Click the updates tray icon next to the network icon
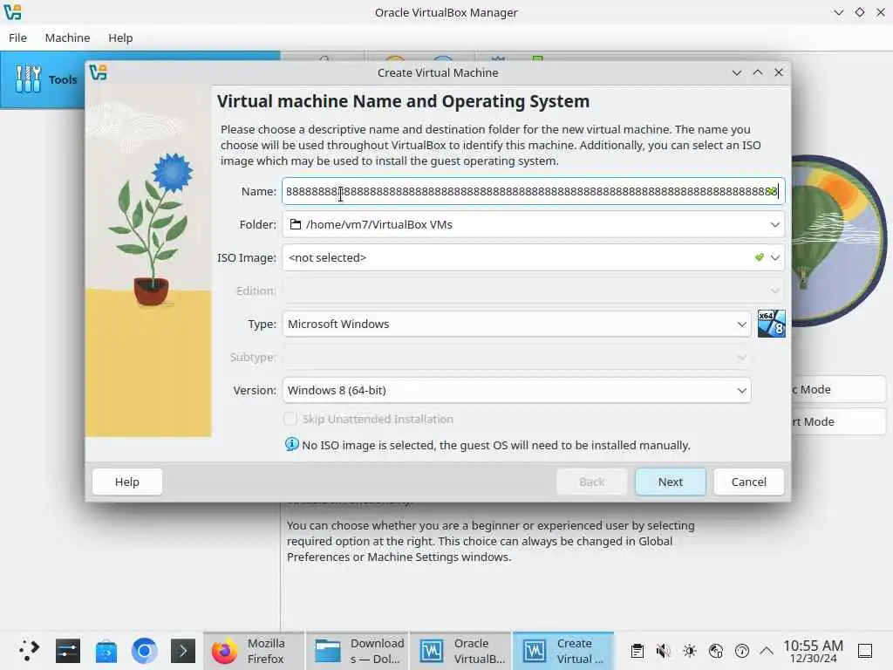This screenshot has height=670, width=893. (x=741, y=651)
